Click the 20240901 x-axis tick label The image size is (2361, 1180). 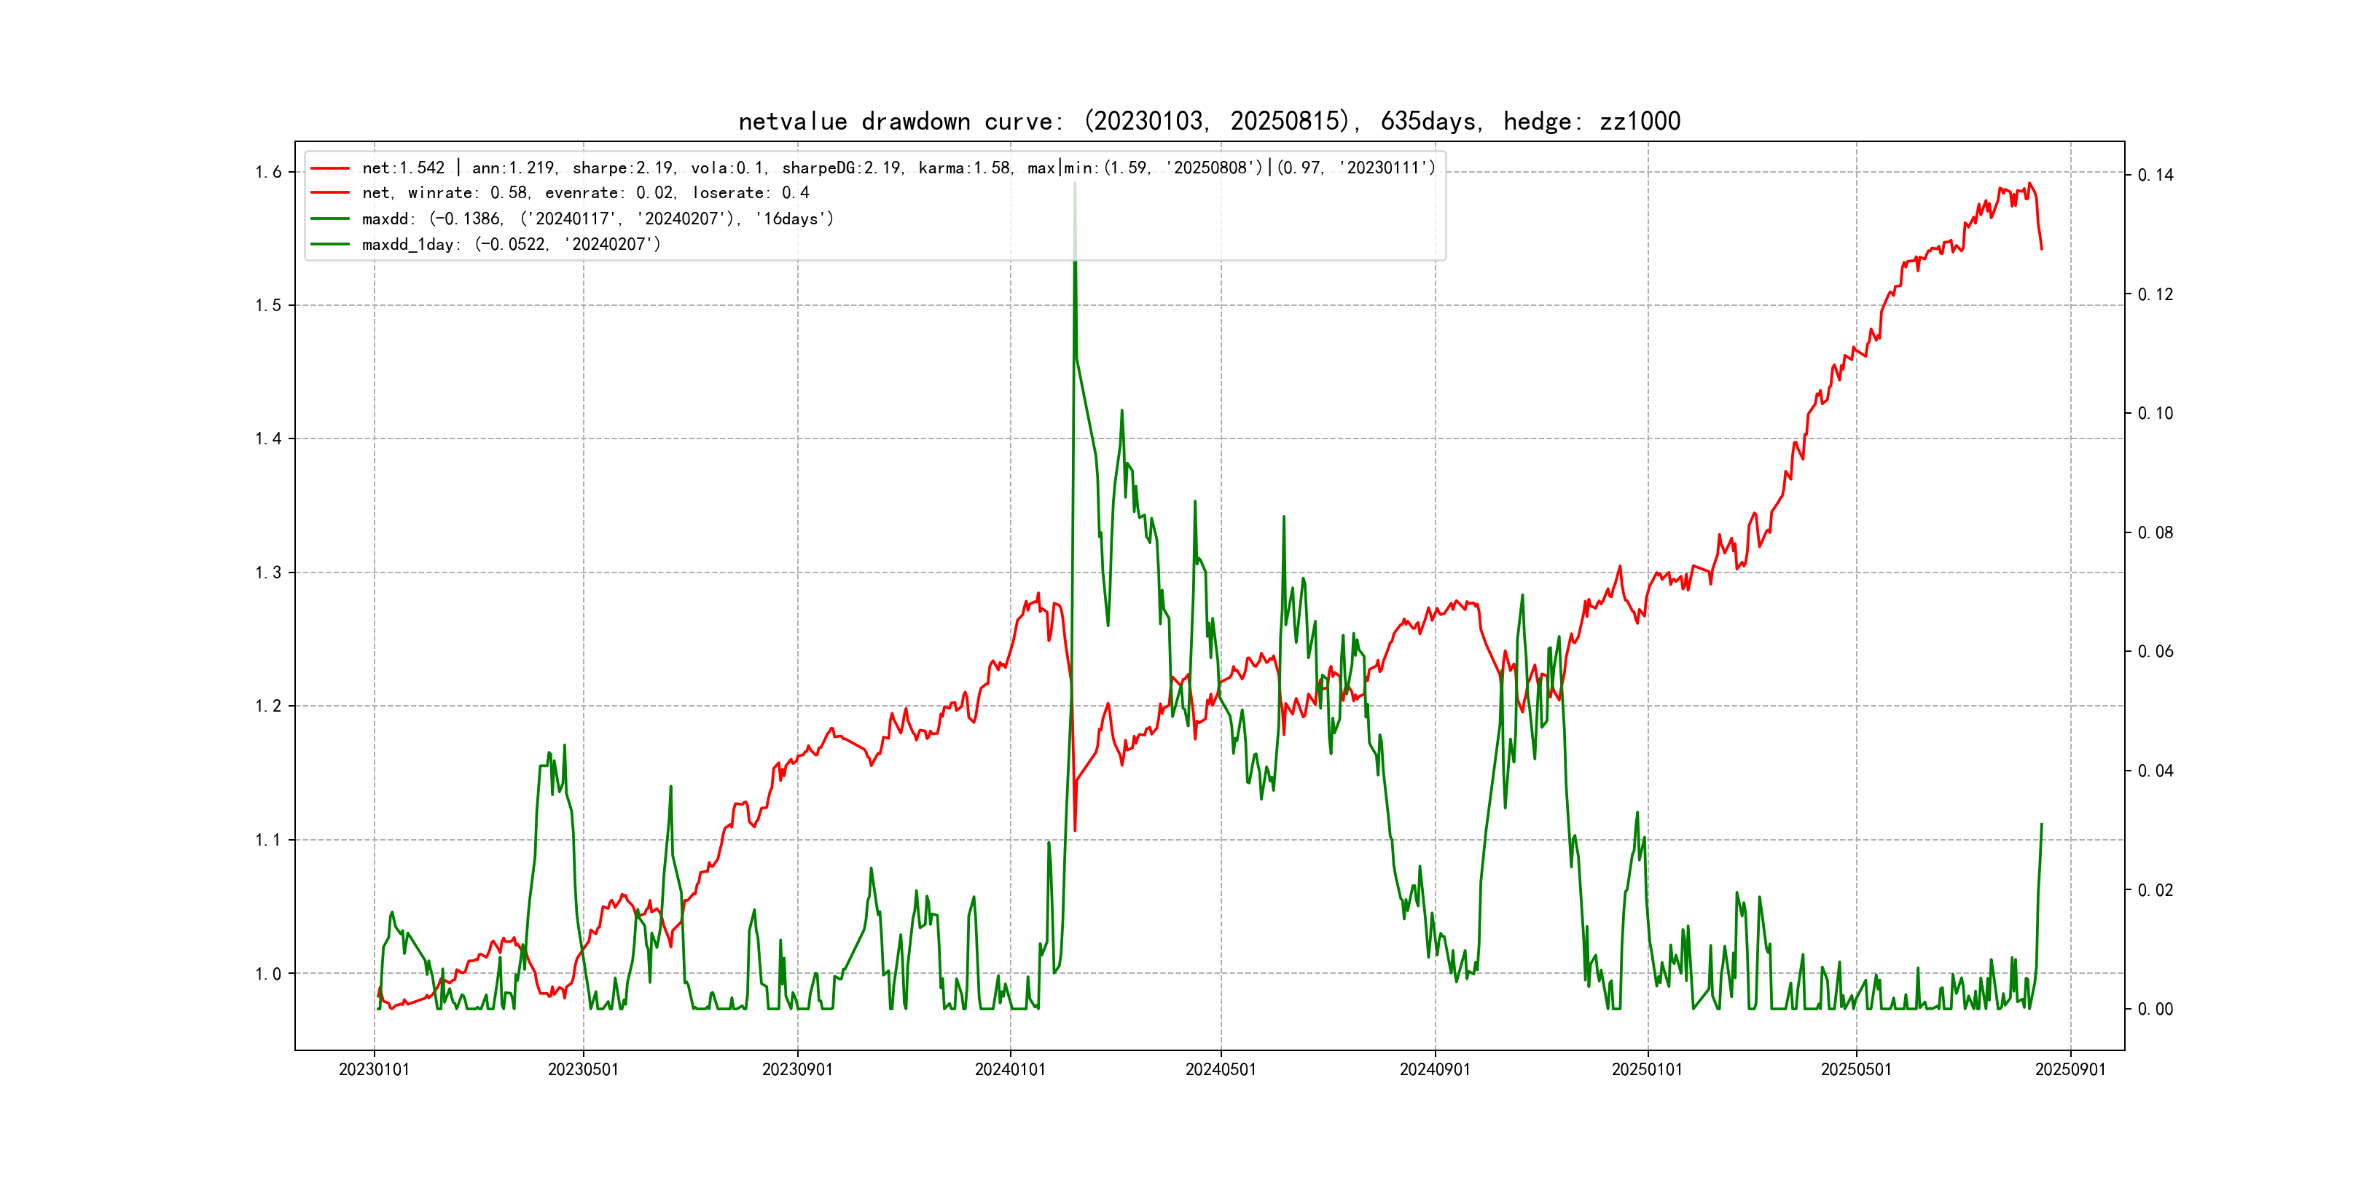(1434, 1070)
